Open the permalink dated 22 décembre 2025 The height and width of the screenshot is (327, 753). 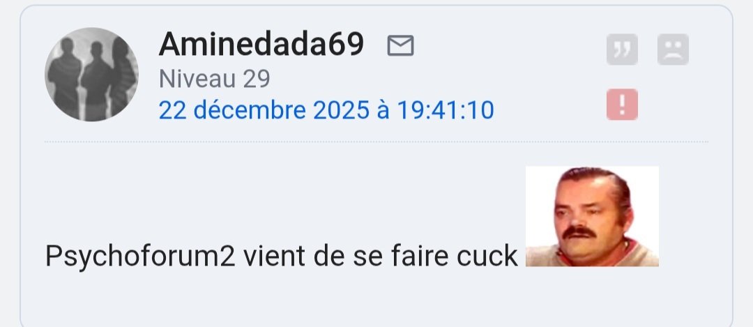(x=326, y=110)
